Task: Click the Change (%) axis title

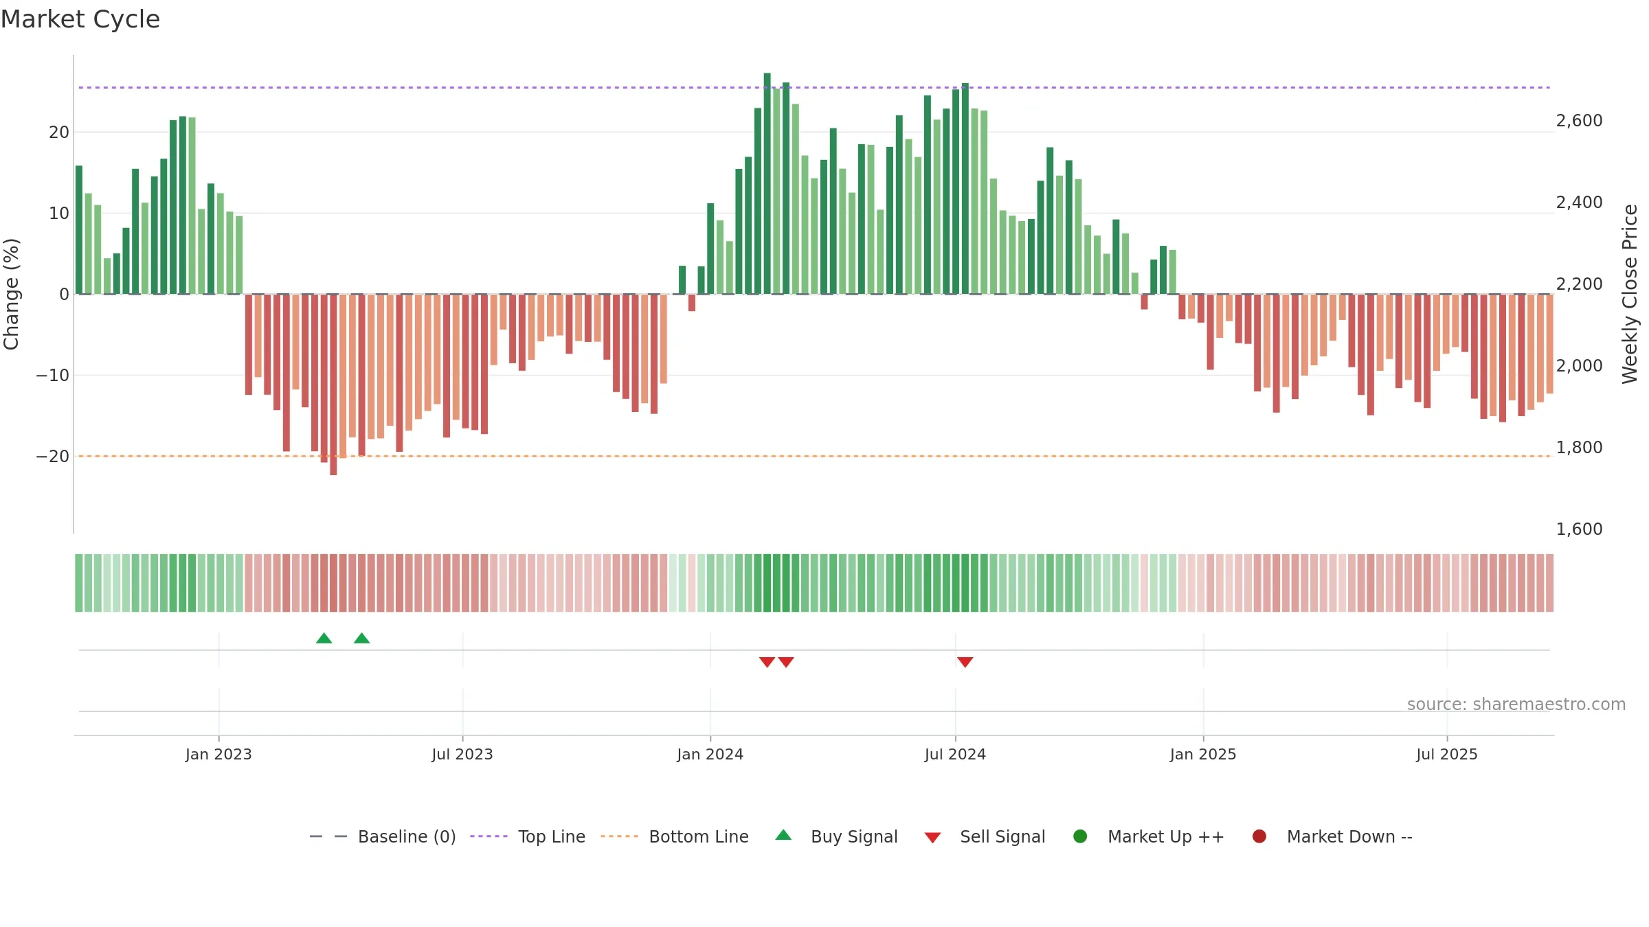Action: (11, 294)
